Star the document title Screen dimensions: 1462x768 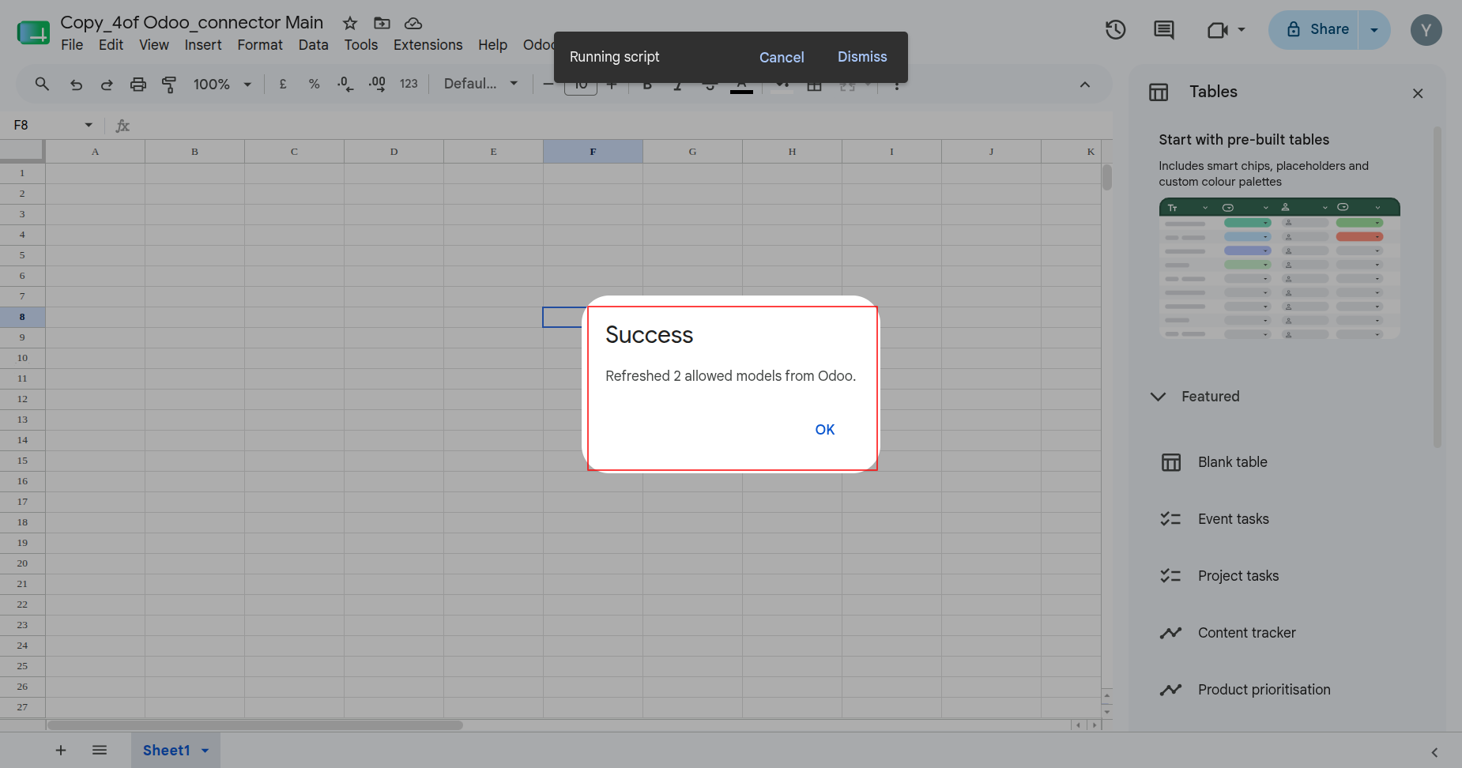point(350,23)
